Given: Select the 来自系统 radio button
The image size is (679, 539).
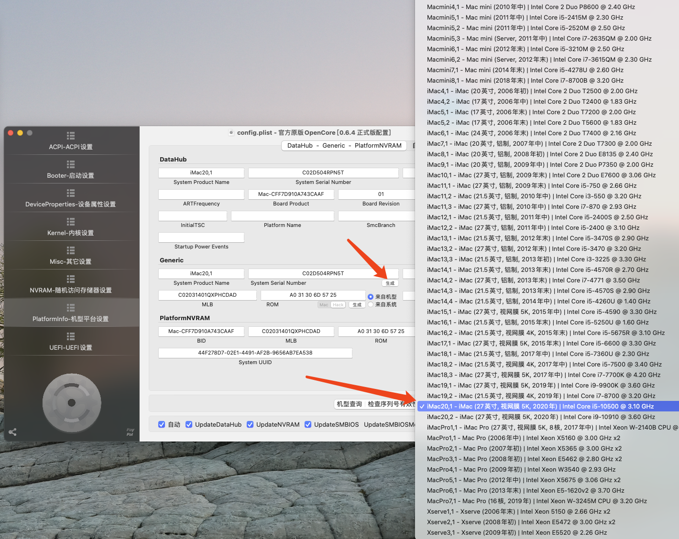Looking at the screenshot, I should tap(371, 304).
